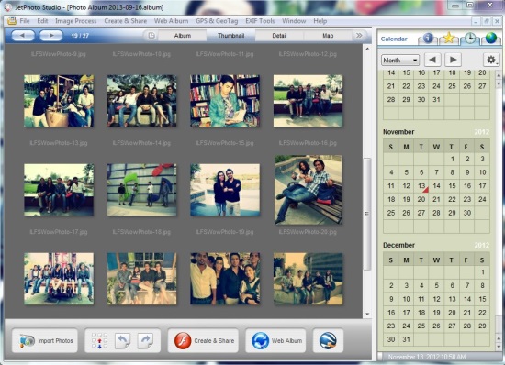Open the star favorites tab icon

pos(449,38)
